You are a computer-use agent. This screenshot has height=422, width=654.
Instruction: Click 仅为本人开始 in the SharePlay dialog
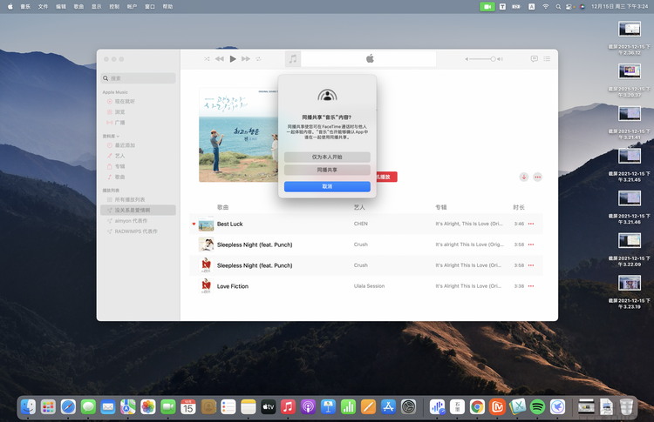(x=327, y=157)
